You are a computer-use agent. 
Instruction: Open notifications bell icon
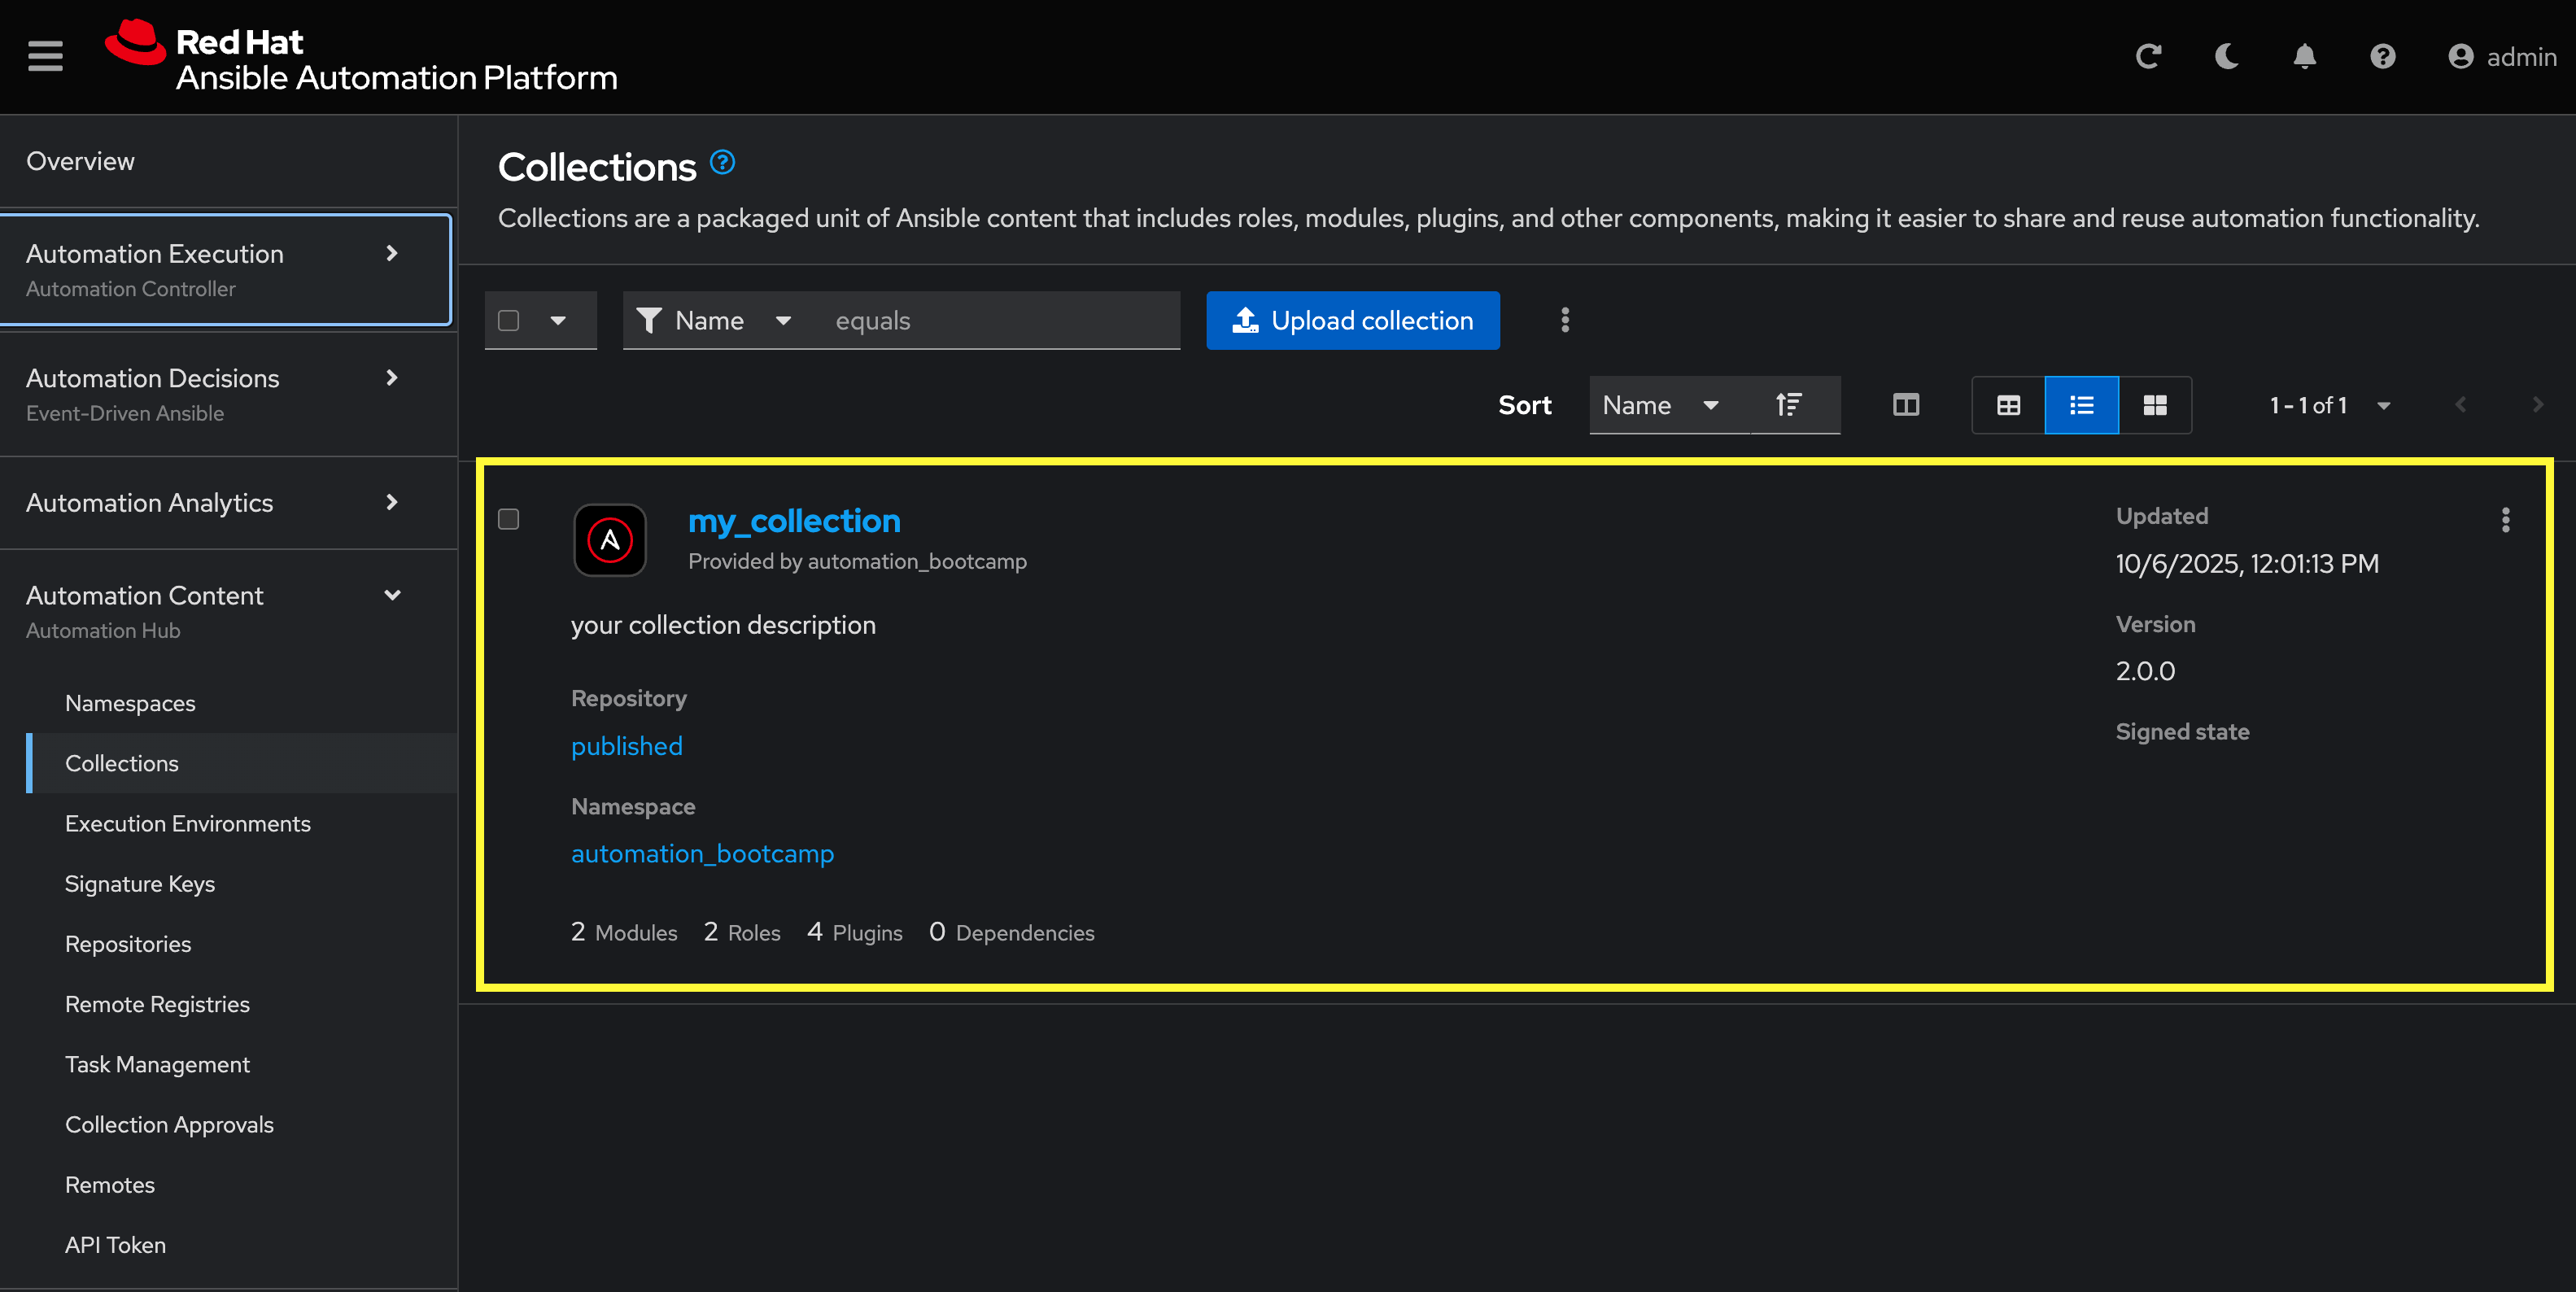point(2304,56)
